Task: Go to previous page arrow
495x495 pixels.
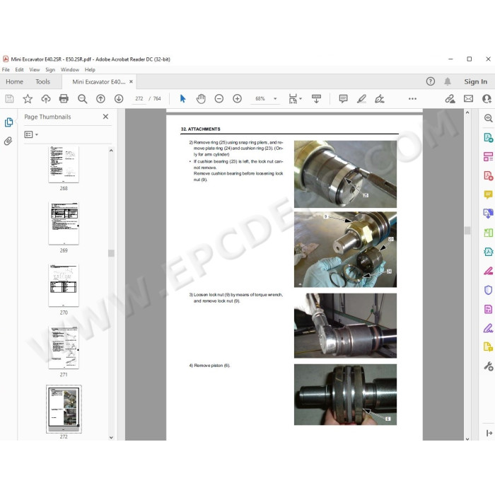Action: [x=100, y=99]
